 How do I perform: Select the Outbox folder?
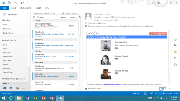pyautogui.click(x=6, y=64)
